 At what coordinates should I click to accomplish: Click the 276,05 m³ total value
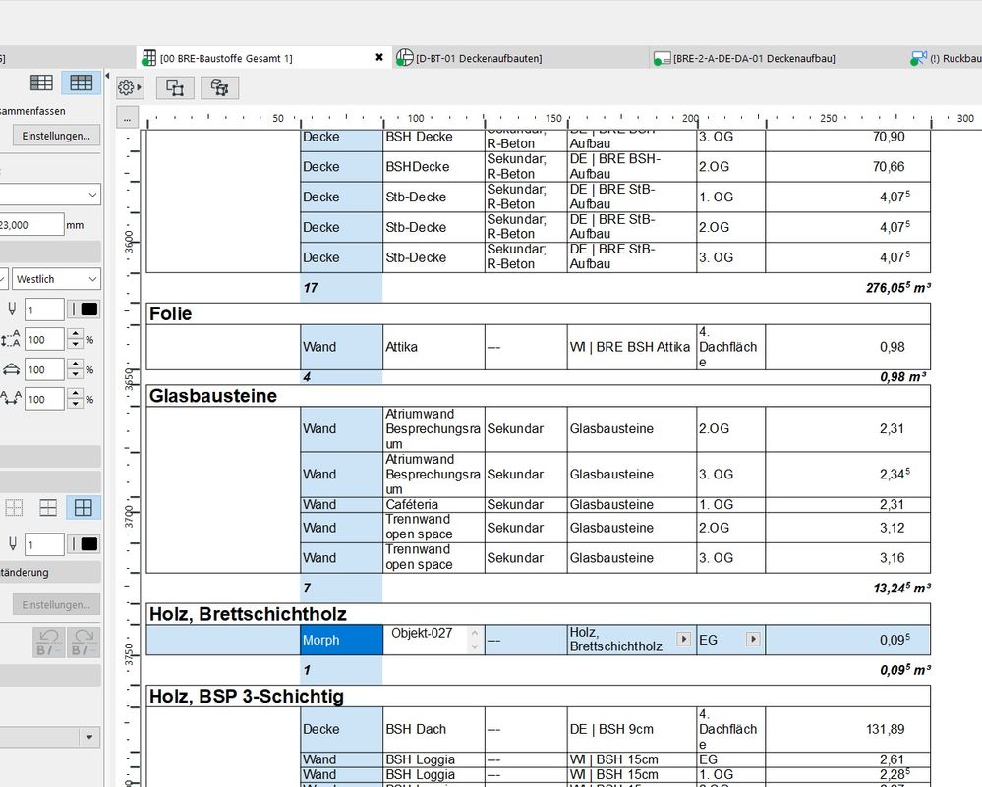point(898,288)
